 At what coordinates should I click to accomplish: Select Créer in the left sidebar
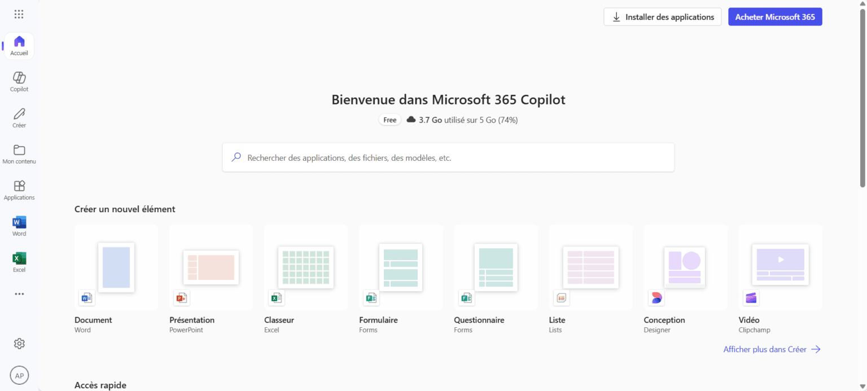19,117
